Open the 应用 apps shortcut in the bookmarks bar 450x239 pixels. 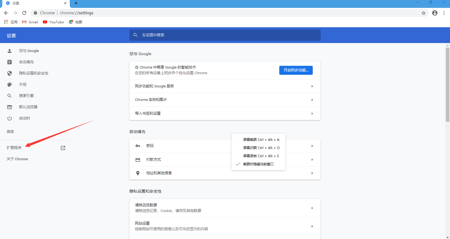click(11, 22)
